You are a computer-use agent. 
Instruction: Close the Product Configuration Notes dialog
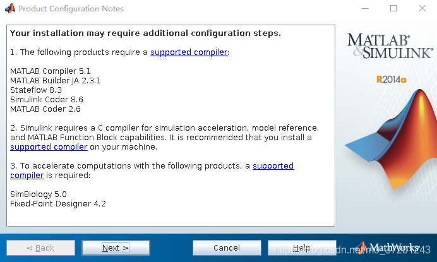pos(422,9)
